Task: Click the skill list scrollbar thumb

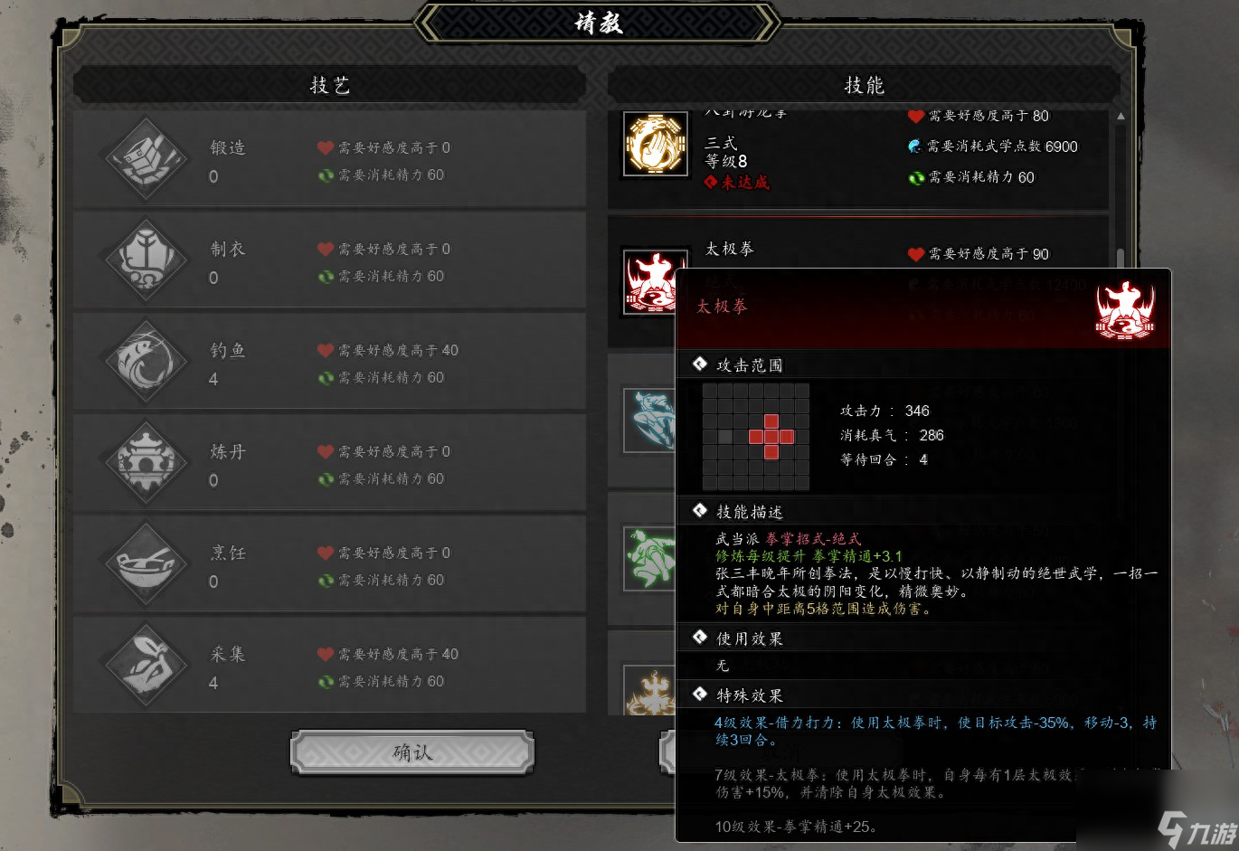Action: pos(1121,260)
